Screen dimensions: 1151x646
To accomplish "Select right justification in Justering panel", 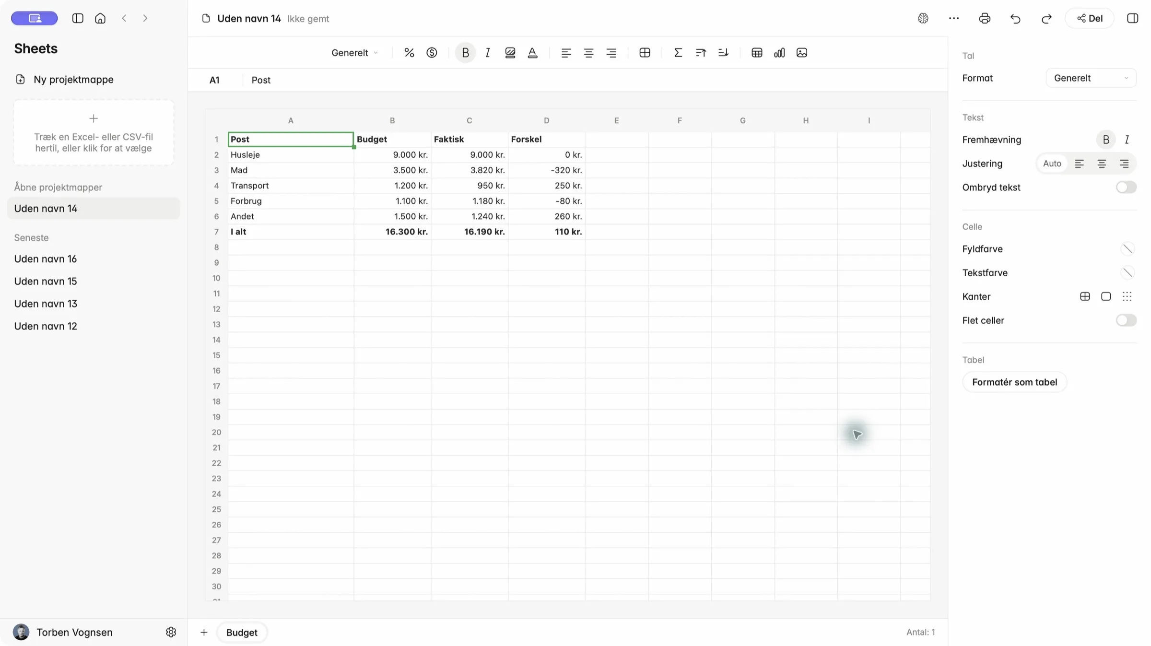I will [1124, 164].
